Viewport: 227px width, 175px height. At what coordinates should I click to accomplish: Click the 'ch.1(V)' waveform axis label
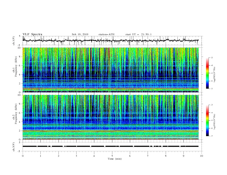pos(14,41)
